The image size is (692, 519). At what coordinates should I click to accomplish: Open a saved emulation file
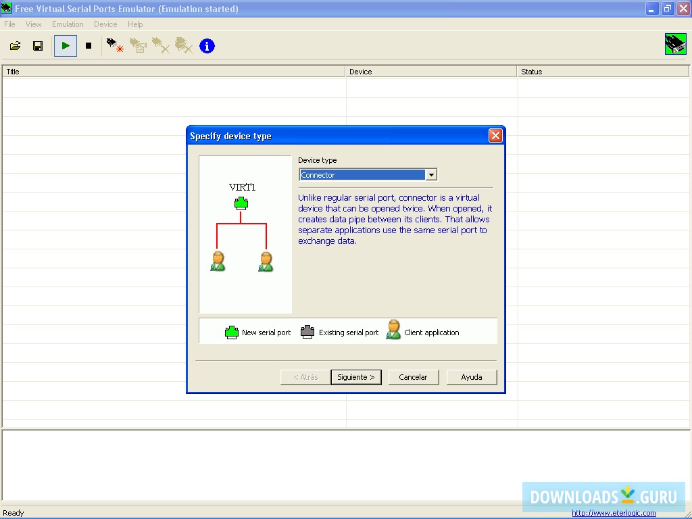(15, 45)
